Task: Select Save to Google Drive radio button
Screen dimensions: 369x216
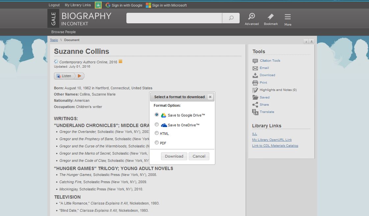Action: coord(157,115)
